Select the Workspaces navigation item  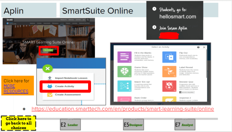55,23
